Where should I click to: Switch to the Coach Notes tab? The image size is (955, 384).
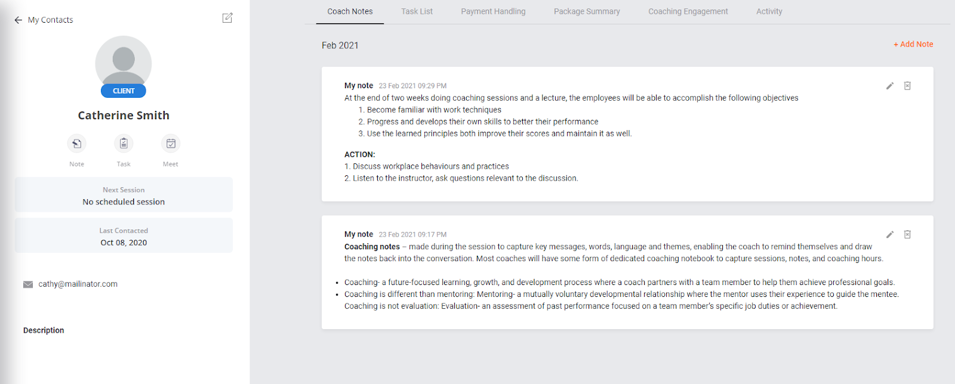tap(350, 11)
